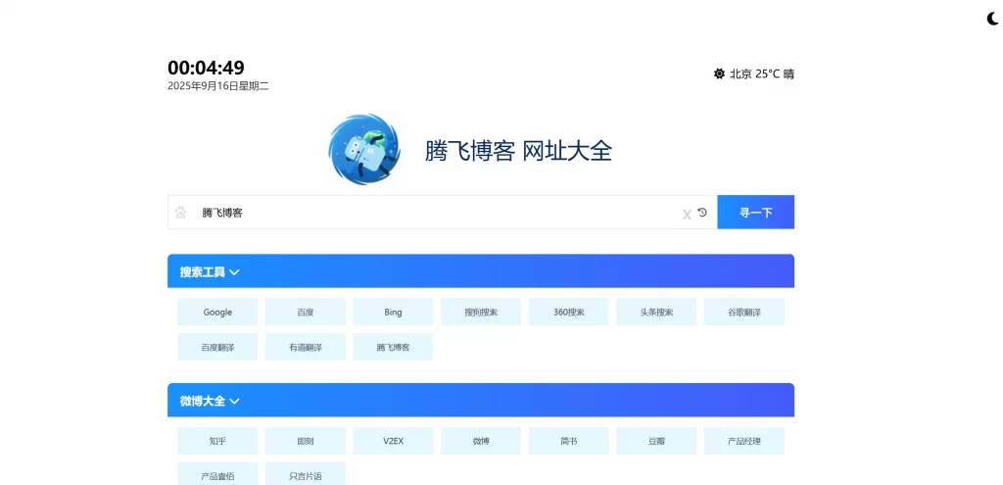Screen dimensions: 1003x485
Task: Open the 搜狗搜索 link
Action: [x=481, y=313]
